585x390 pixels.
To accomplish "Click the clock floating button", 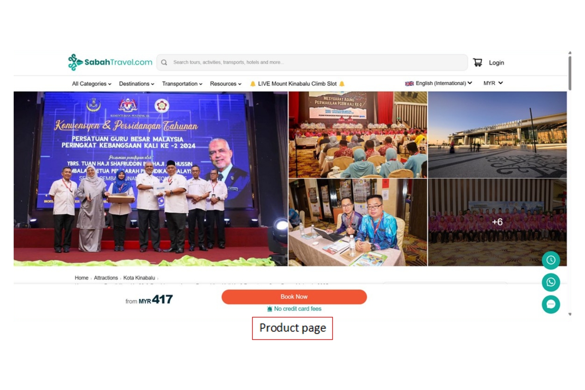I will tap(551, 260).
